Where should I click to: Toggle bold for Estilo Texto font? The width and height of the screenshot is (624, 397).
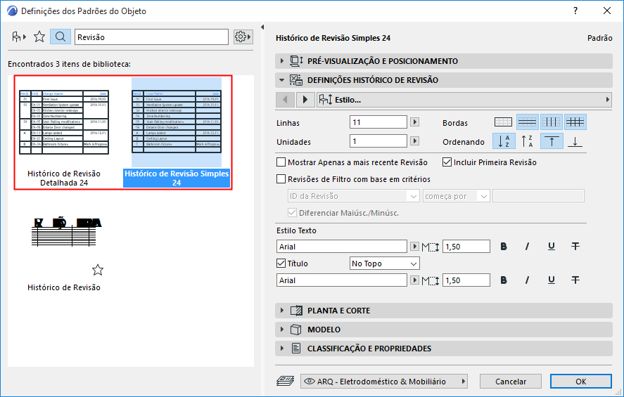pyautogui.click(x=504, y=247)
